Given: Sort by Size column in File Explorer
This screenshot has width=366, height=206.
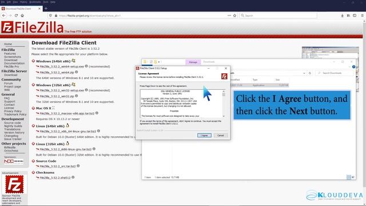Looking at the screenshot, I should tap(277, 80).
